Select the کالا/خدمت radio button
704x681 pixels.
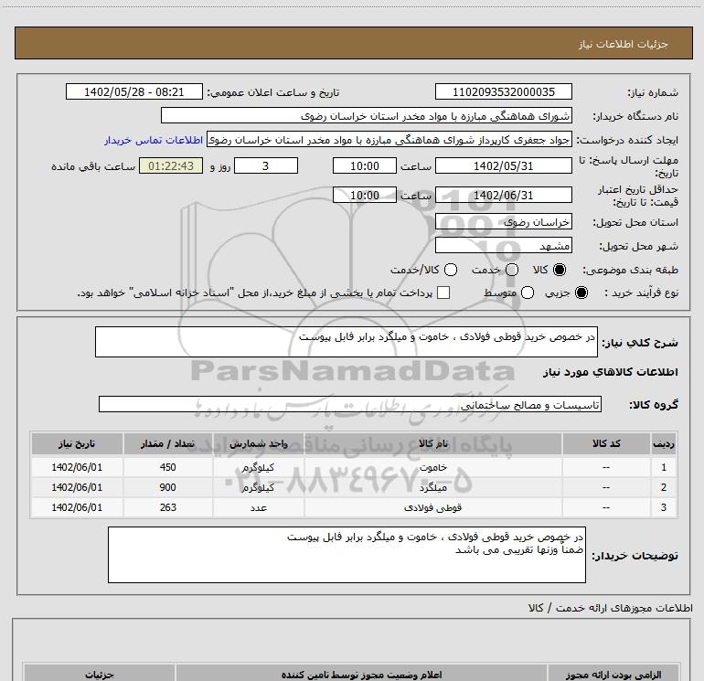point(451,270)
